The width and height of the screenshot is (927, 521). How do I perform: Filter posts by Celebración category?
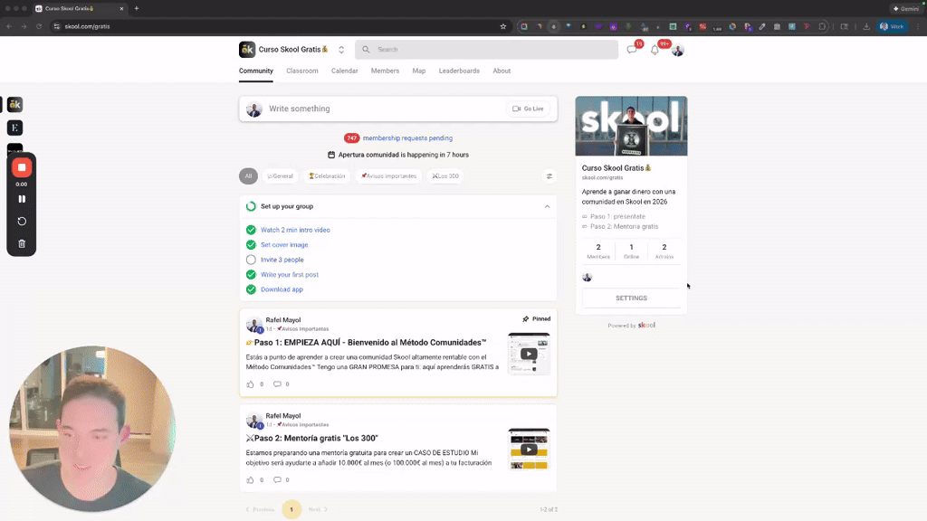(327, 176)
